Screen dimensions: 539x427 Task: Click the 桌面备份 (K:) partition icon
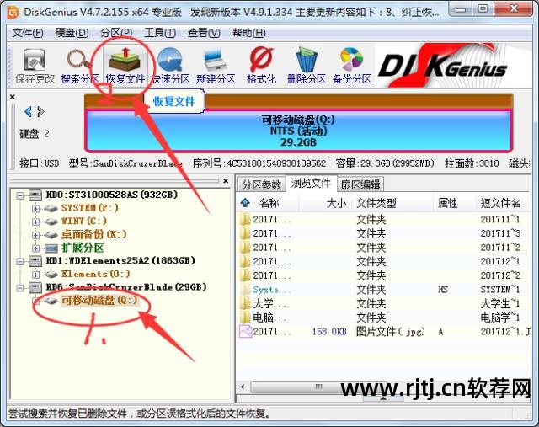pos(51,235)
